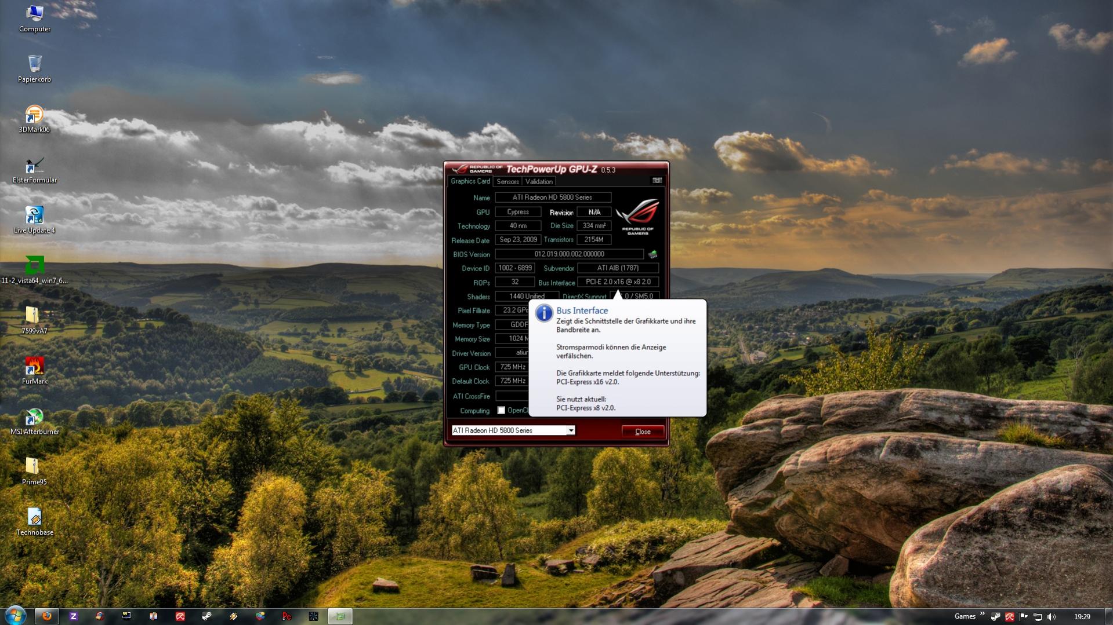
Task: Open the network tray icon
Action: [x=1038, y=617]
